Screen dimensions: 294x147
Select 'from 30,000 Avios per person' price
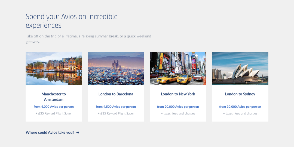(x=240, y=107)
